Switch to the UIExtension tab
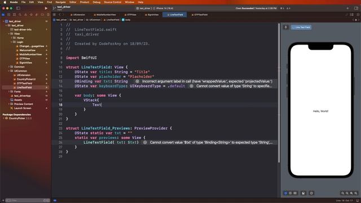Screen dimensions: 361x203 78,15
